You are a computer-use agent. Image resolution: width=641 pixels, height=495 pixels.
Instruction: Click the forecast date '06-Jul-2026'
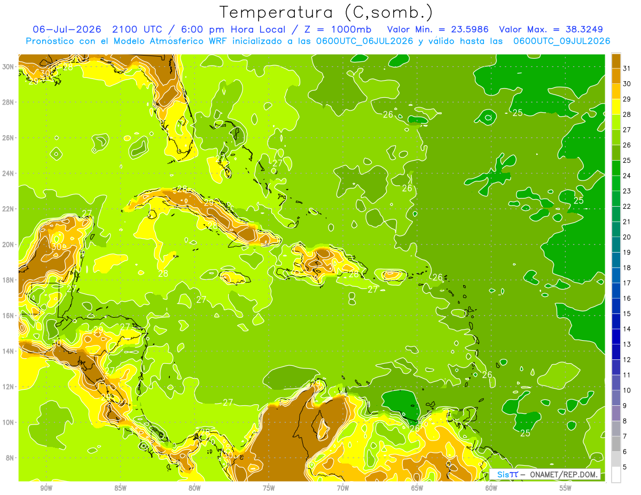pos(67,29)
